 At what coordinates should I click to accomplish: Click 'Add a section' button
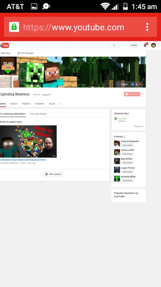point(53,174)
